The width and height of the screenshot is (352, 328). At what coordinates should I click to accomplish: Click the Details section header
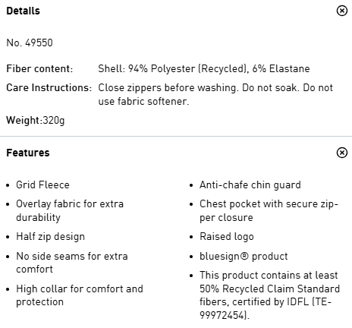pyautogui.click(x=23, y=11)
